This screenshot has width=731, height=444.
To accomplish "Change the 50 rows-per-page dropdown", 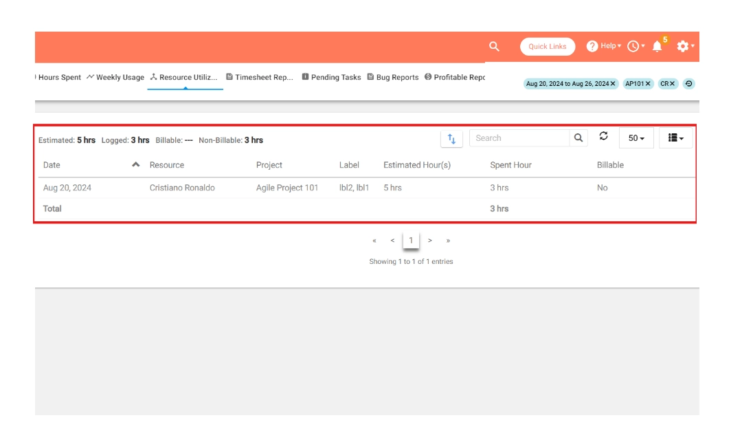I will coord(636,138).
